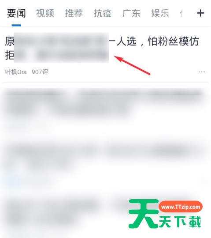Click the www.TTzip.com orange badge
The image size is (211, 238).
(181, 207)
